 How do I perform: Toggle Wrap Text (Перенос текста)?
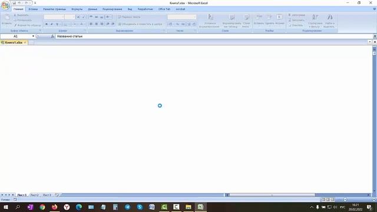tap(129, 17)
